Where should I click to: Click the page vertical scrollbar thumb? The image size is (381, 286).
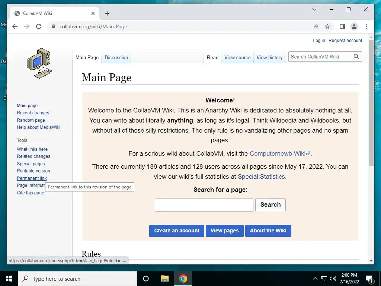coord(371,102)
